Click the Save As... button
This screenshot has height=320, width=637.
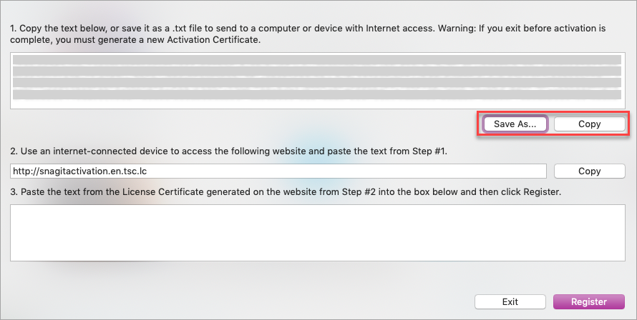tap(515, 124)
